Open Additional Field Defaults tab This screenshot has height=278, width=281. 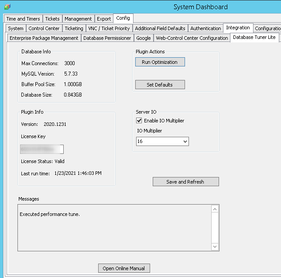(160, 28)
